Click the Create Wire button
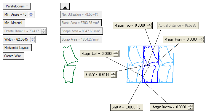Viewport: 206px width, 112px height. [13, 56]
